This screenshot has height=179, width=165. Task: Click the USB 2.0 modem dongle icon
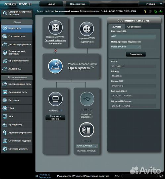pos(87,130)
